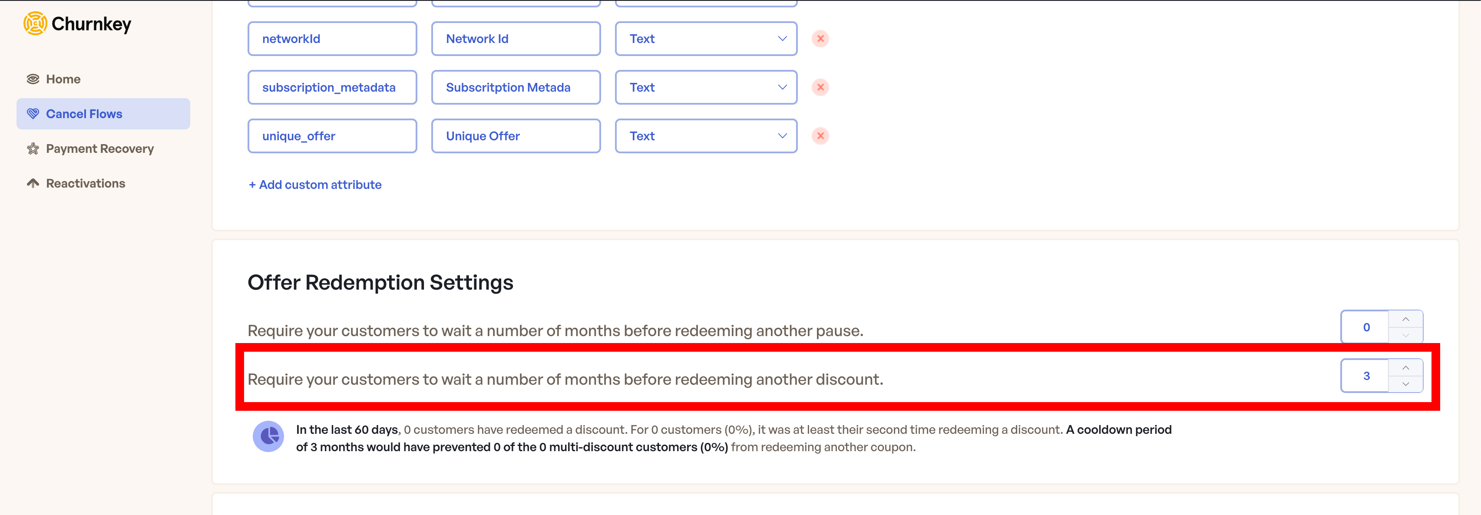The width and height of the screenshot is (1481, 515).
Task: Open type dropdown for networkId attribute
Action: coord(705,39)
